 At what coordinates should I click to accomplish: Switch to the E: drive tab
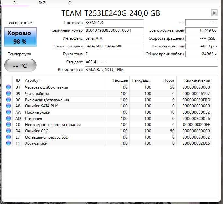(15, 3)
